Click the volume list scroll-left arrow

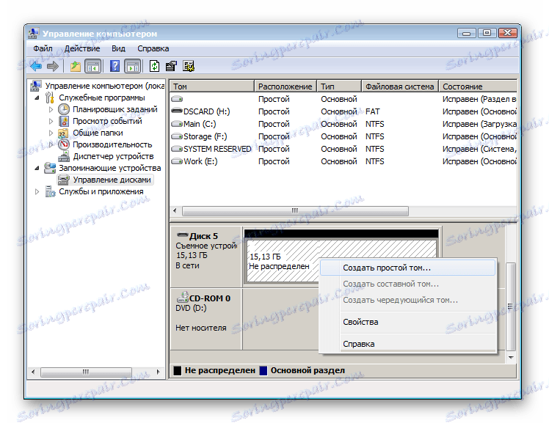click(175, 211)
